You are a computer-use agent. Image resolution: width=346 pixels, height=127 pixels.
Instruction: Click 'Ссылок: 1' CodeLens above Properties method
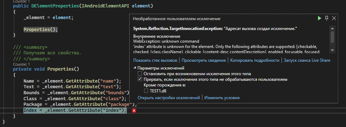21,64
